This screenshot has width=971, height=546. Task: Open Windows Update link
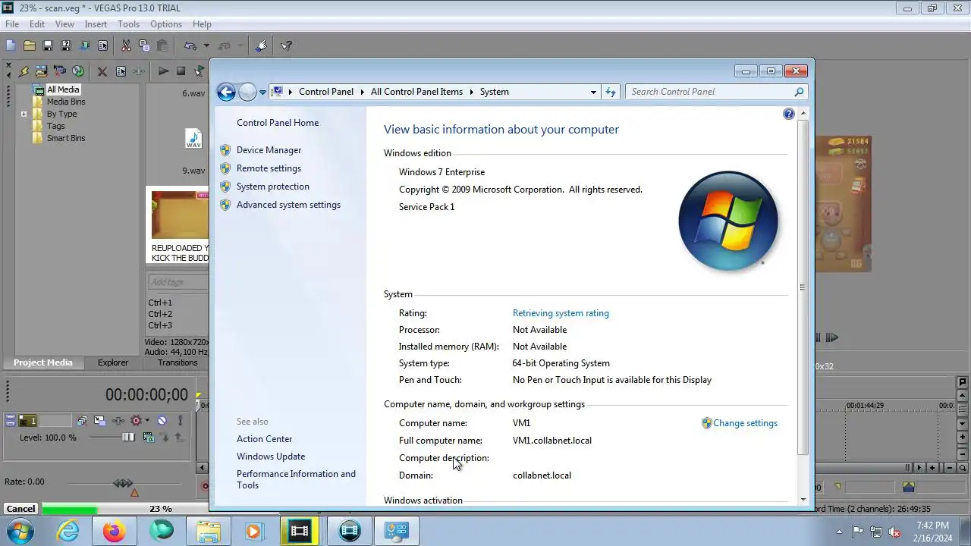coord(271,457)
